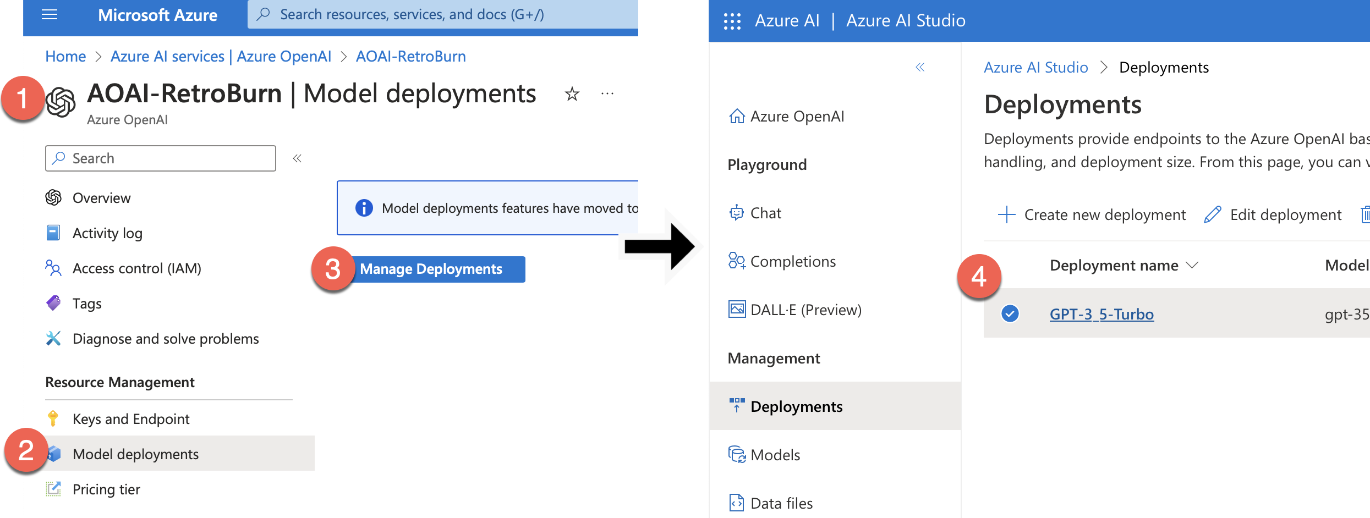This screenshot has height=518, width=1370.
Task: Focus the resource menu Search field
Action: click(x=161, y=158)
